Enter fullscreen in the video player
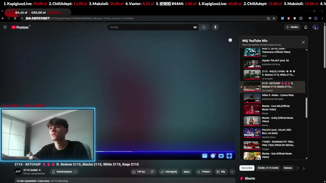Screen dimensions: 326x183 tap(229, 156)
